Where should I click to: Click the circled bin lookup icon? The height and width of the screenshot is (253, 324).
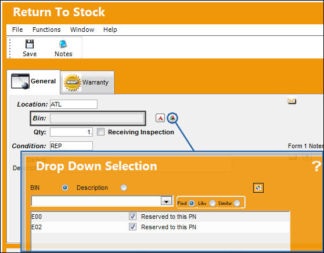(x=172, y=118)
